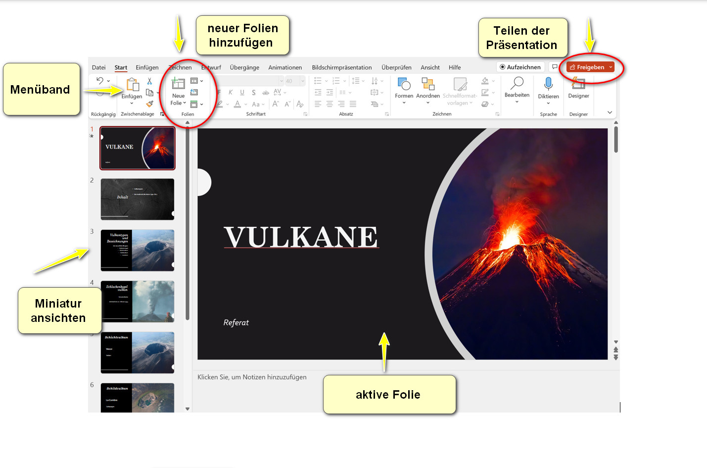Viewport: 707px width, 468px height.
Task: Open the Bildschirmpräsentation tab
Action: [x=341, y=67]
